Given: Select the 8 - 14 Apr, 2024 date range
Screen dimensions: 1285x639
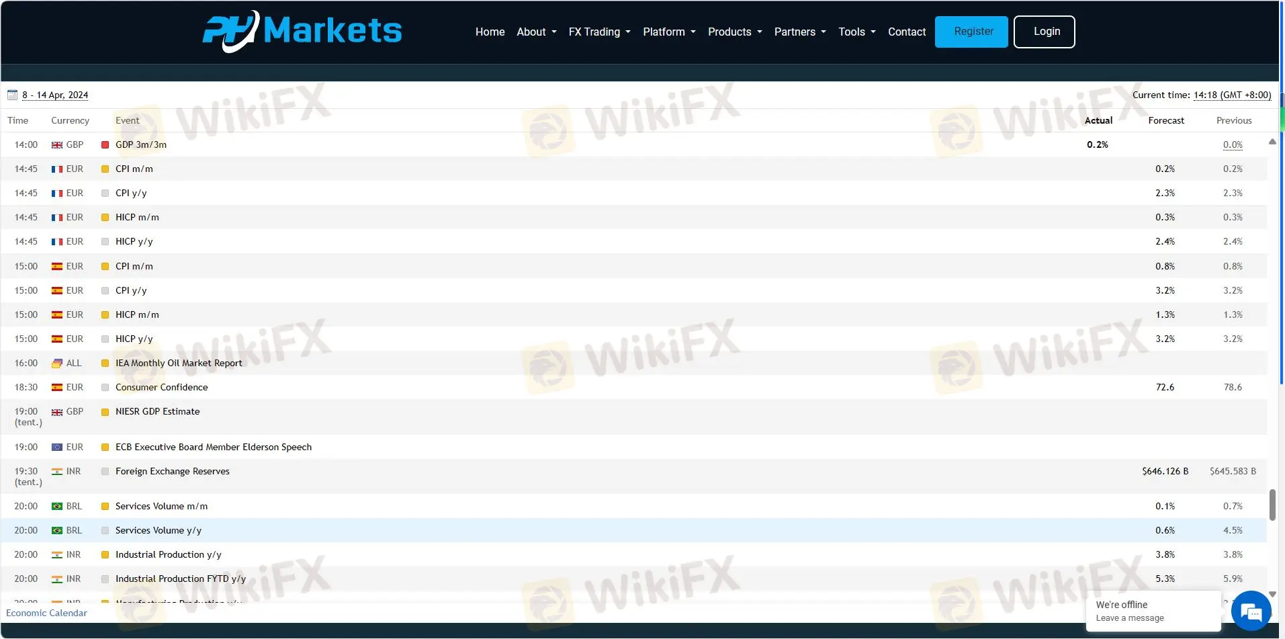Looking at the screenshot, I should pos(55,95).
